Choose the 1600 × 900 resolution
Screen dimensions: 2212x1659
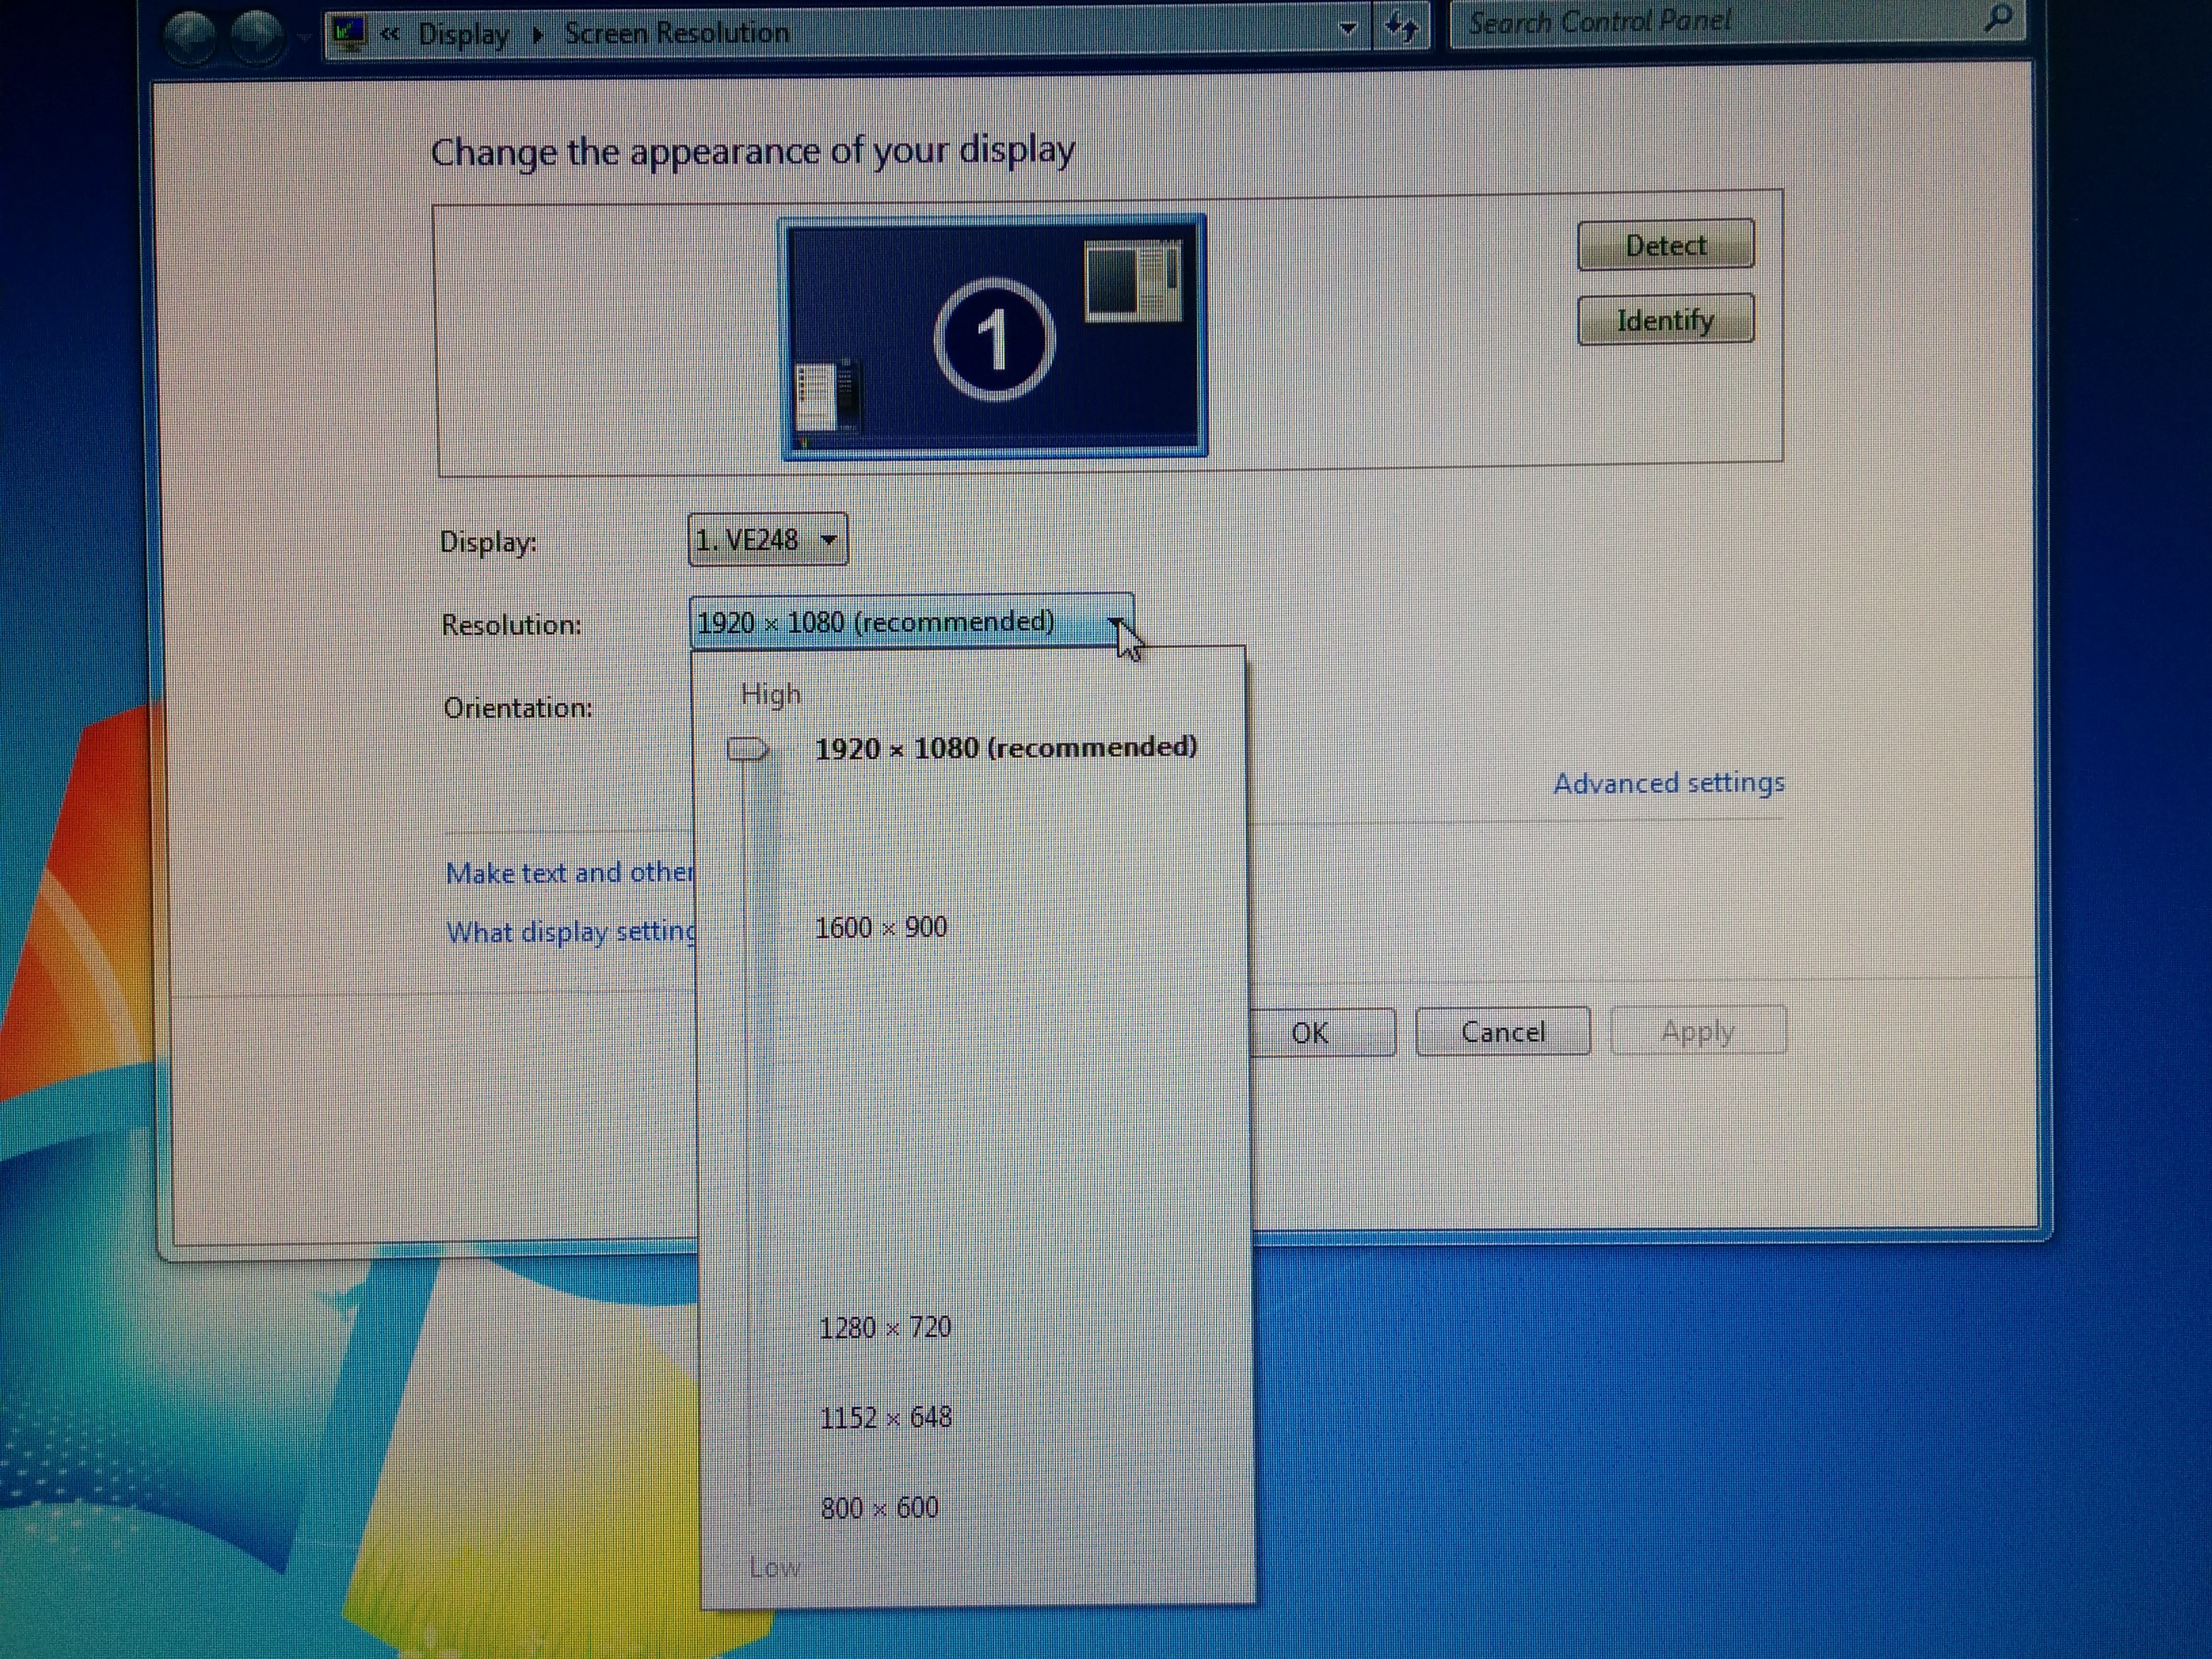point(881,927)
